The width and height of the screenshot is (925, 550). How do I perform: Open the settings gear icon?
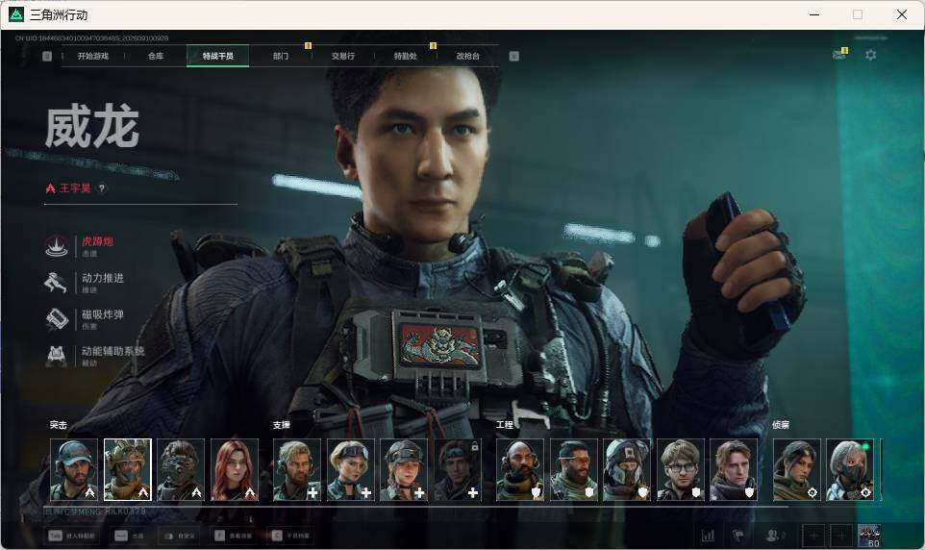point(871,55)
